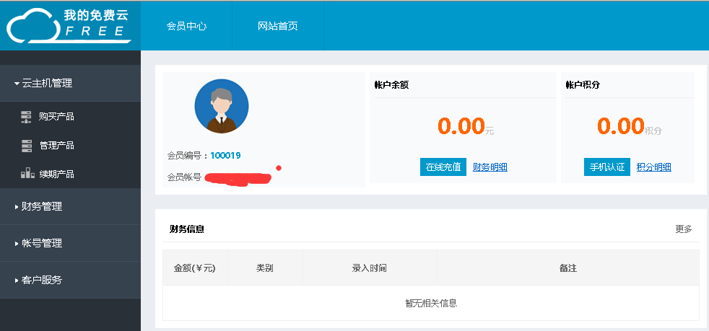
Task: Collapse the 云主机管理 section
Action: 70,83
